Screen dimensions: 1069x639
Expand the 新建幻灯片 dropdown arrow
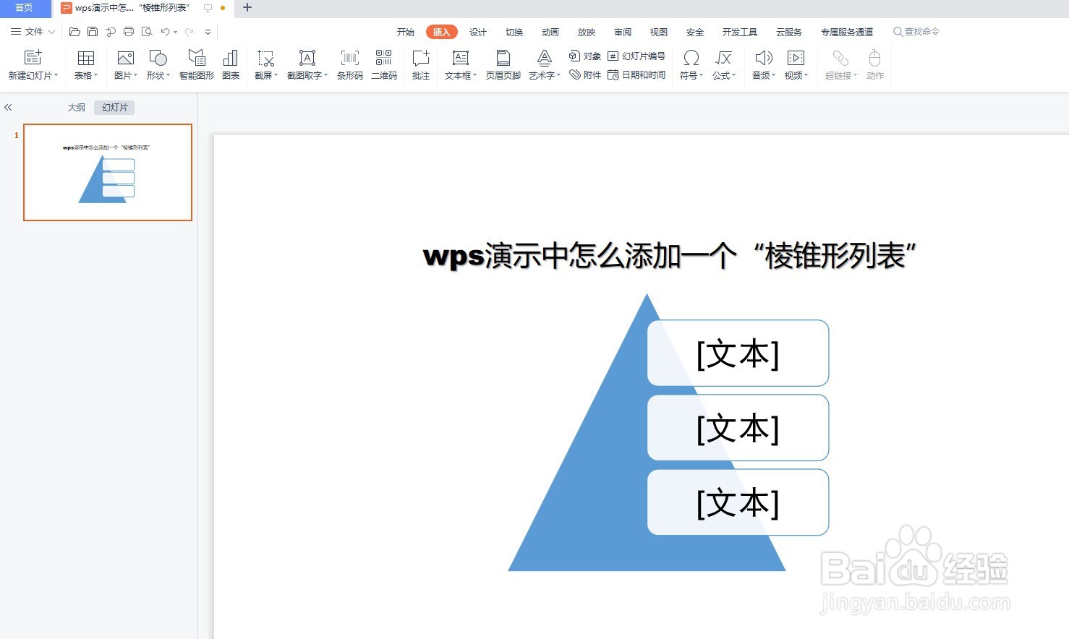56,76
